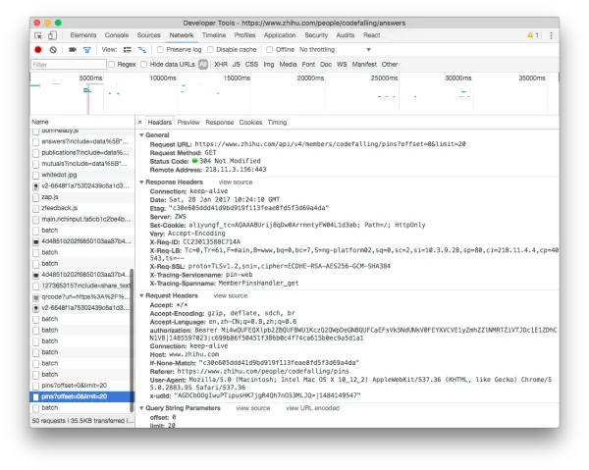The image size is (589, 470).
Task: Open the Timeline tab
Action: point(214,35)
